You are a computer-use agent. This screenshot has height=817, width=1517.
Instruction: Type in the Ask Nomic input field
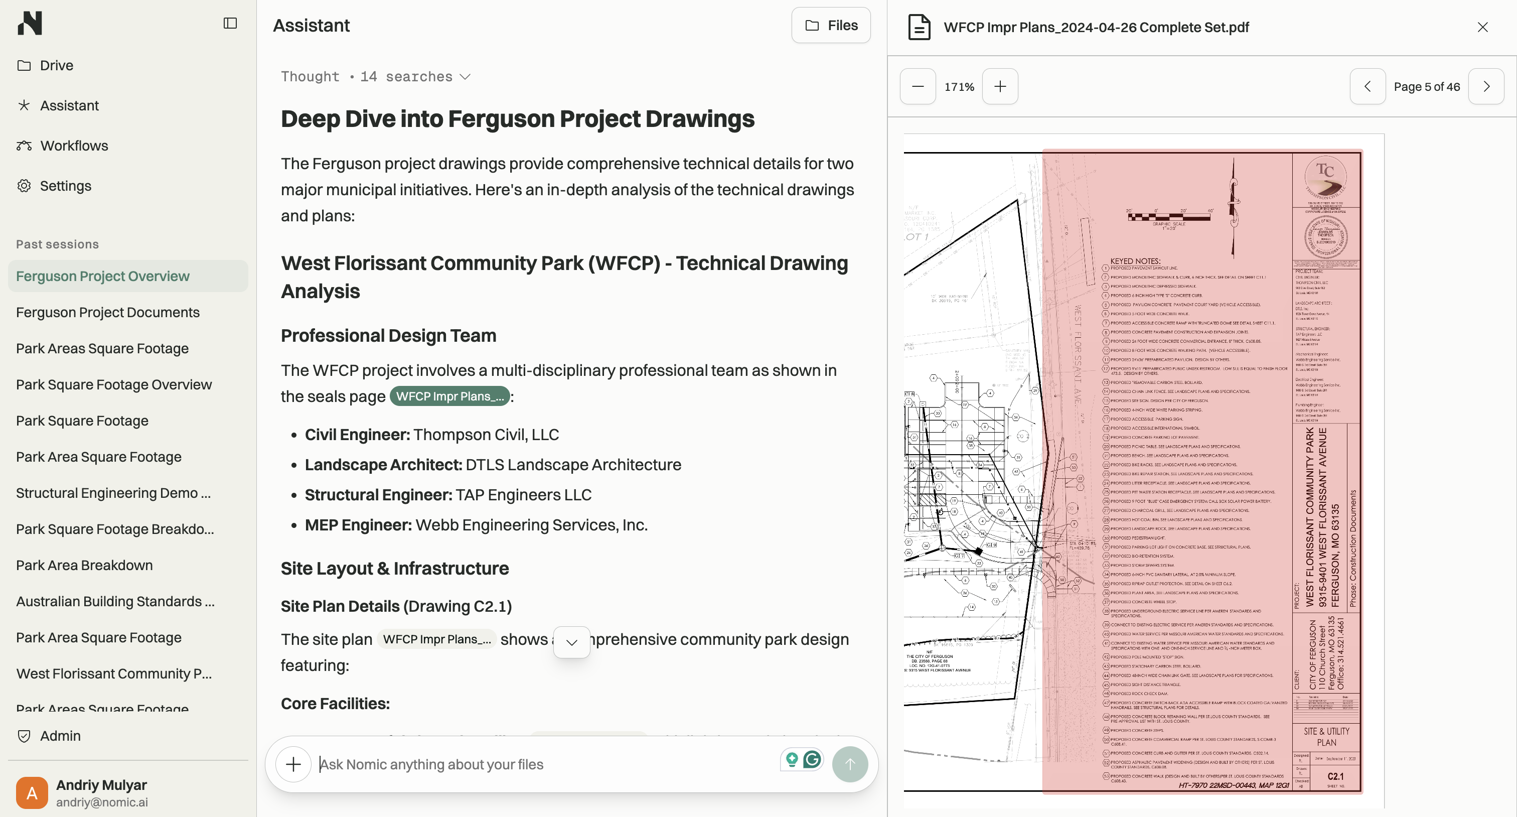coord(542,764)
